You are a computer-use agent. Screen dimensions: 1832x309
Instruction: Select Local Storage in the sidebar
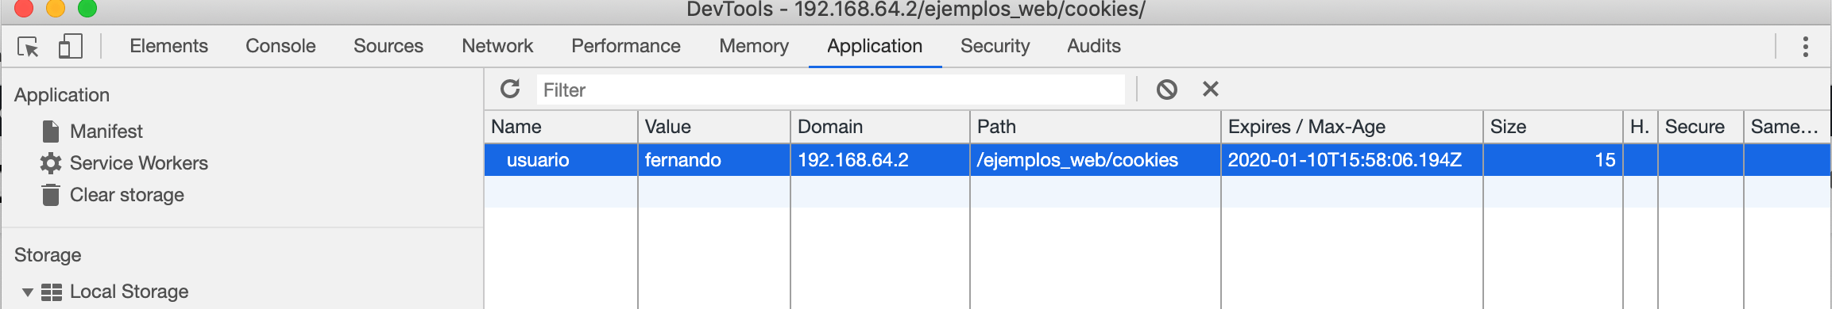[129, 292]
